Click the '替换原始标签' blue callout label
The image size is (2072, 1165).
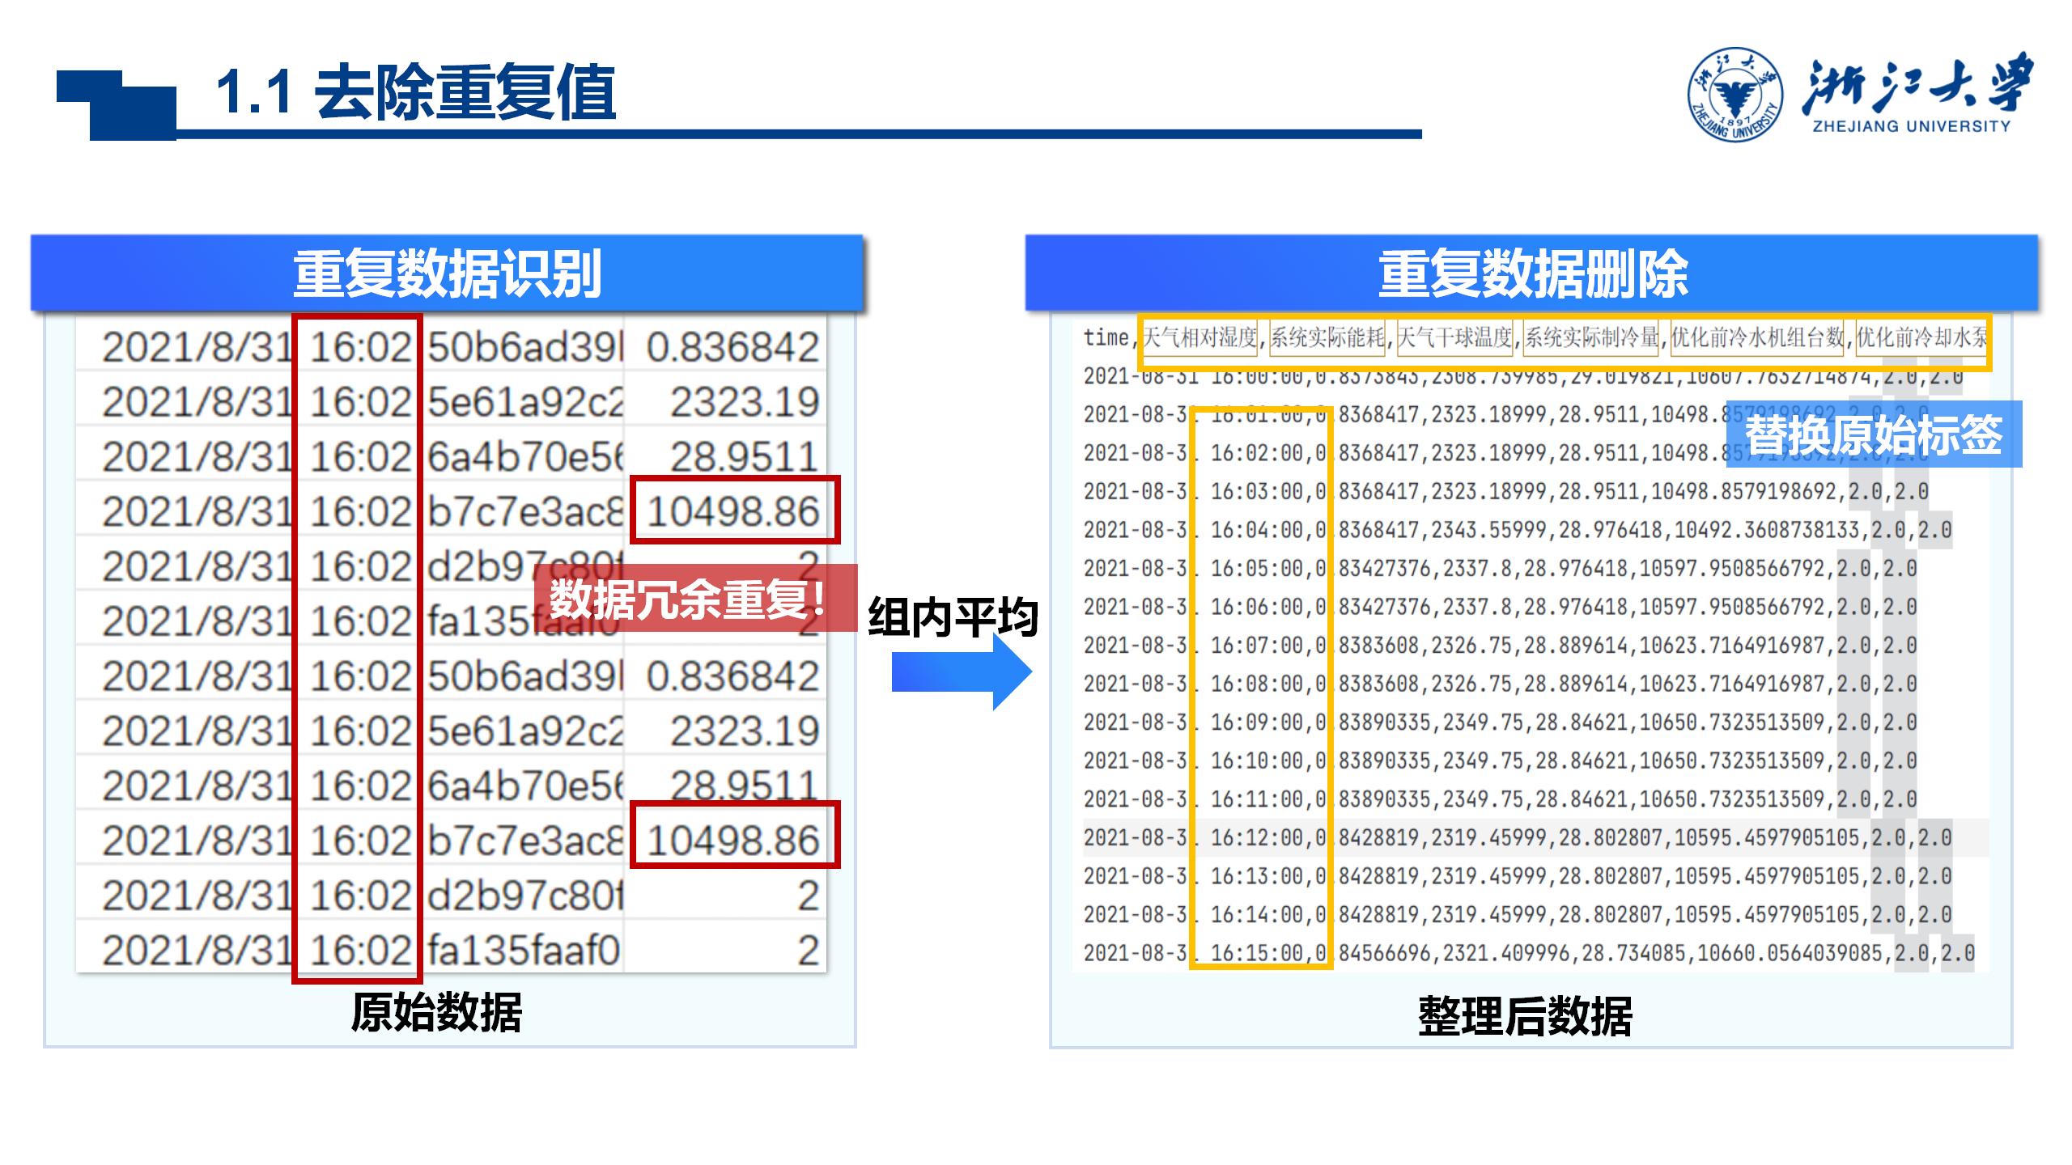pos(1873,434)
